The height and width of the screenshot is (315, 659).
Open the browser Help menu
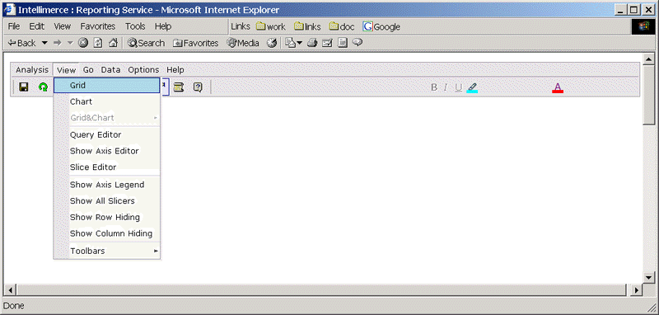point(162,26)
